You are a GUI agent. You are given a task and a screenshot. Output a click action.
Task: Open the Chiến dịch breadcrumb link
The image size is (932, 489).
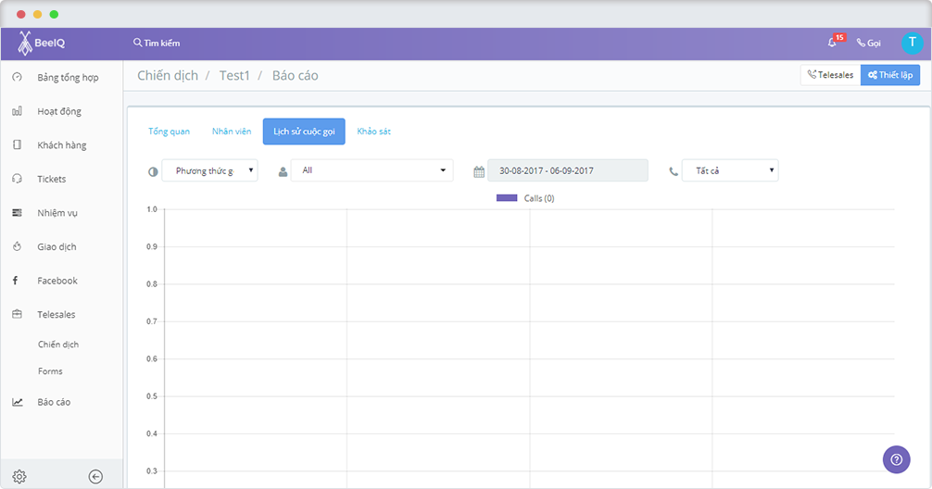168,76
